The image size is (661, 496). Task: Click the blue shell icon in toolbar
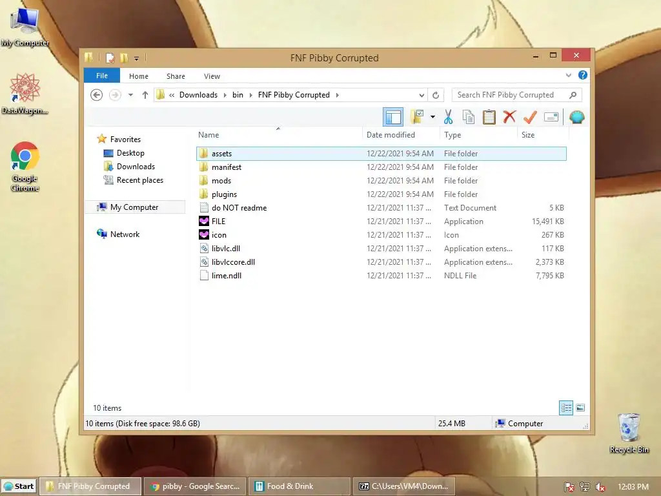(x=576, y=117)
